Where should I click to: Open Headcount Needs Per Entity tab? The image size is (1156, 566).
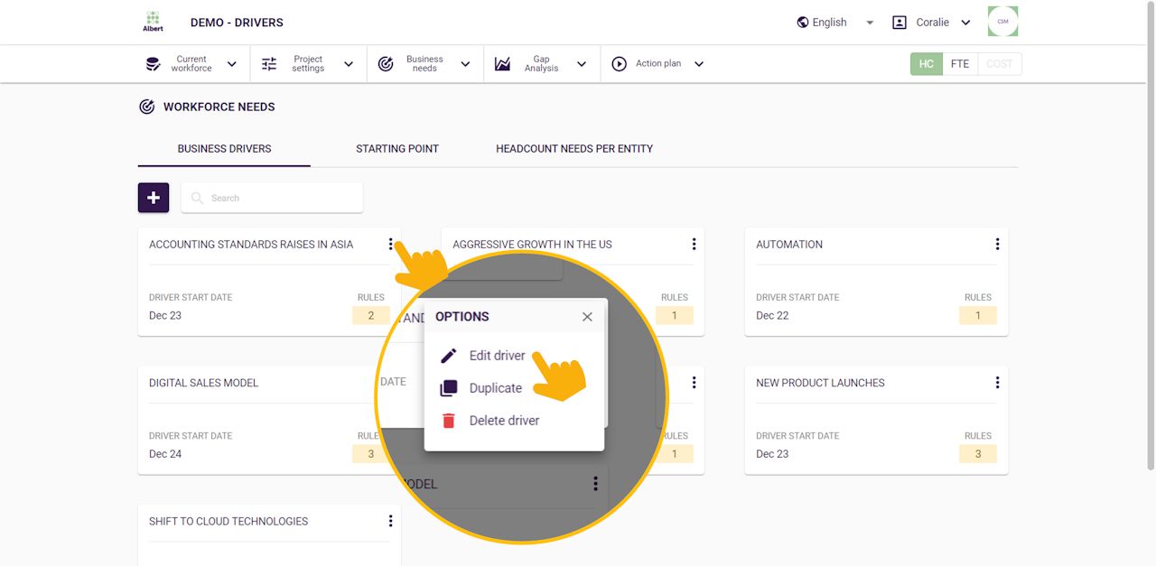[x=574, y=149]
